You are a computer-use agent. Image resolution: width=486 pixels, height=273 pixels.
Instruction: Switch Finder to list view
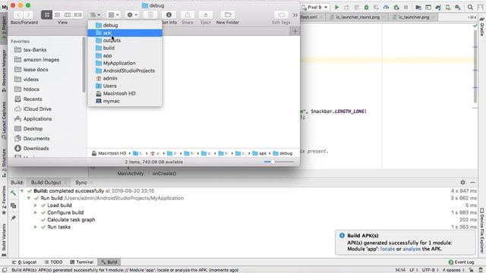(58, 14)
